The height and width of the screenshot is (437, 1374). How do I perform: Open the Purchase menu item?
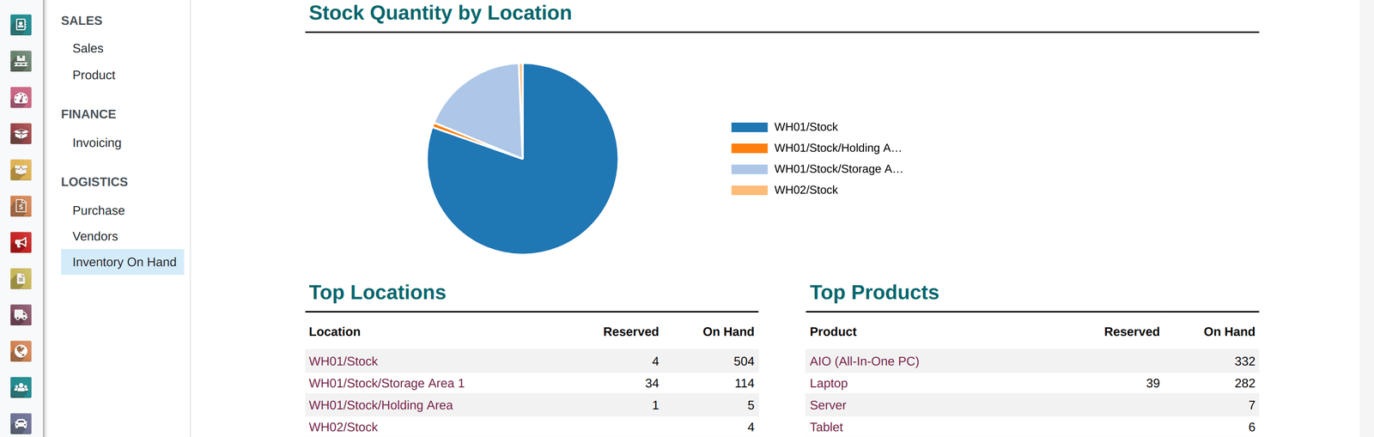point(99,210)
